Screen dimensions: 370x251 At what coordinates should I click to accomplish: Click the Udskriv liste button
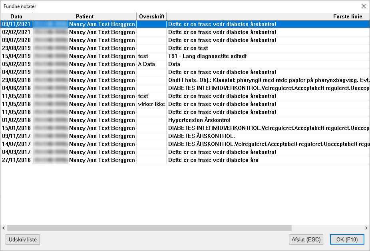click(23, 239)
